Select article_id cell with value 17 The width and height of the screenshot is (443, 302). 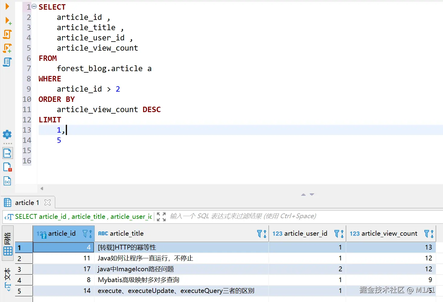pyautogui.click(x=64, y=269)
